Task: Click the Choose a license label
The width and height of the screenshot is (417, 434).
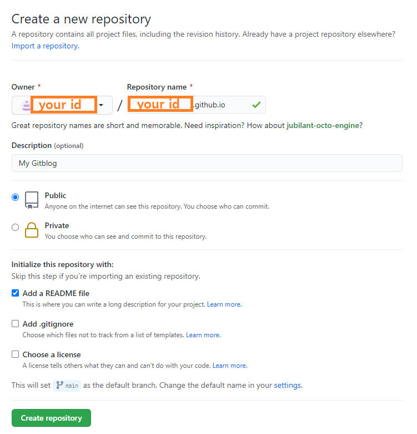Action: [x=52, y=354]
